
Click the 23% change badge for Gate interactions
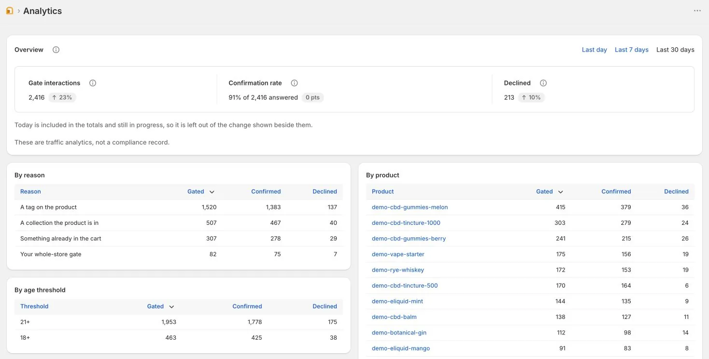point(62,97)
